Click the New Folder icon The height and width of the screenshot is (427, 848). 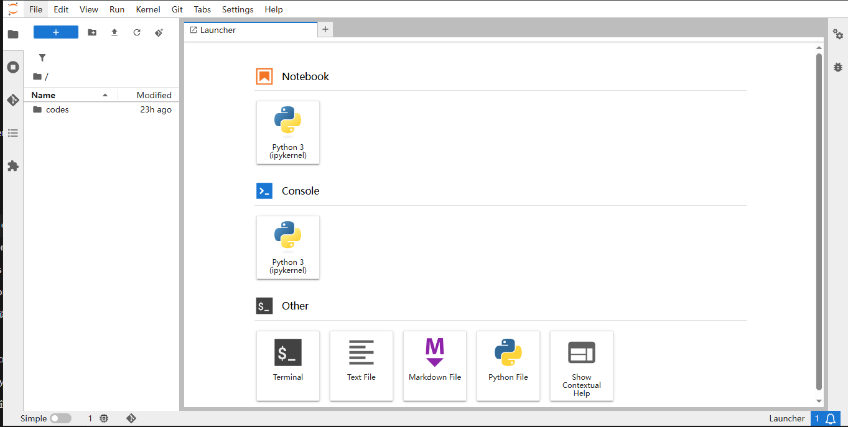[x=92, y=32]
